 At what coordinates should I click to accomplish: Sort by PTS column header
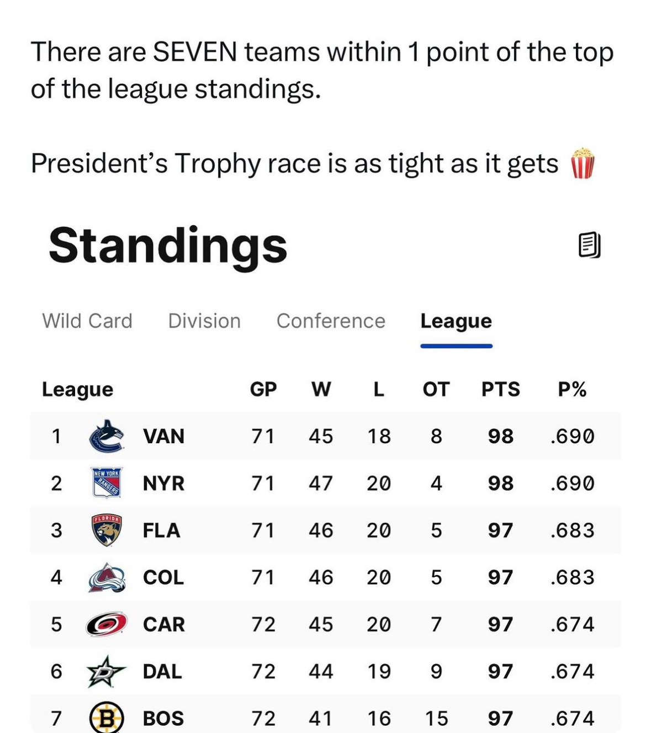point(500,389)
